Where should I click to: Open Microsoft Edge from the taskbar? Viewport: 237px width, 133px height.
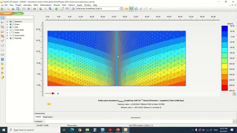[x=72, y=130]
